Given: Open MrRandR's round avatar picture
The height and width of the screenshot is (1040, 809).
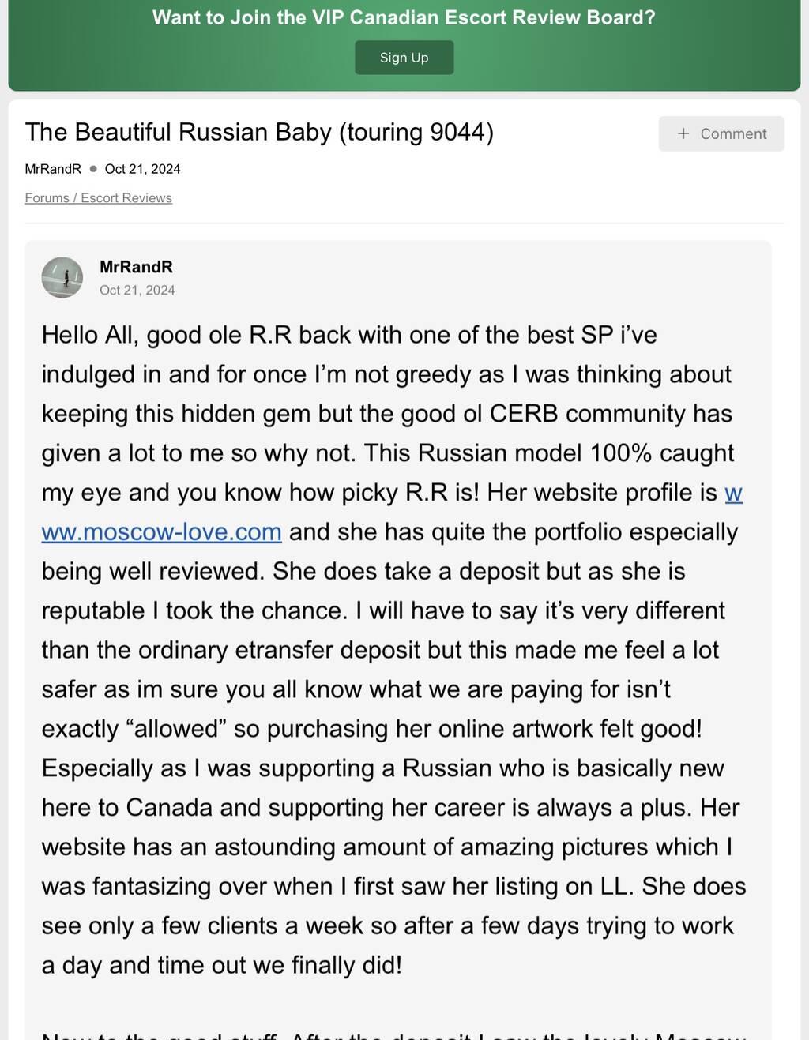Looking at the screenshot, I should (62, 277).
